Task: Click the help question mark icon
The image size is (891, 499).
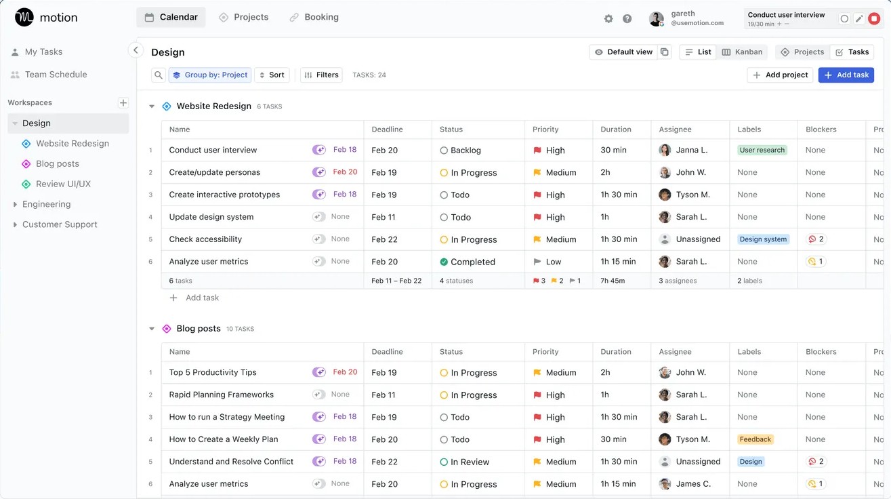Action: pos(627,19)
